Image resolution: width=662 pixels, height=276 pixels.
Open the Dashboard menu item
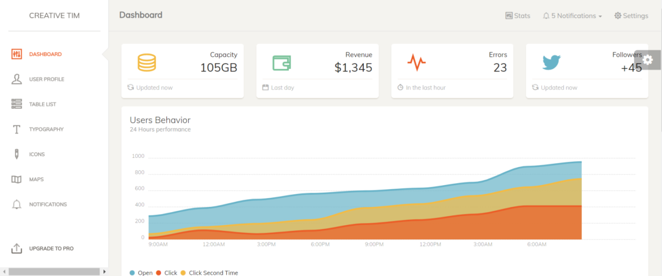tap(45, 54)
